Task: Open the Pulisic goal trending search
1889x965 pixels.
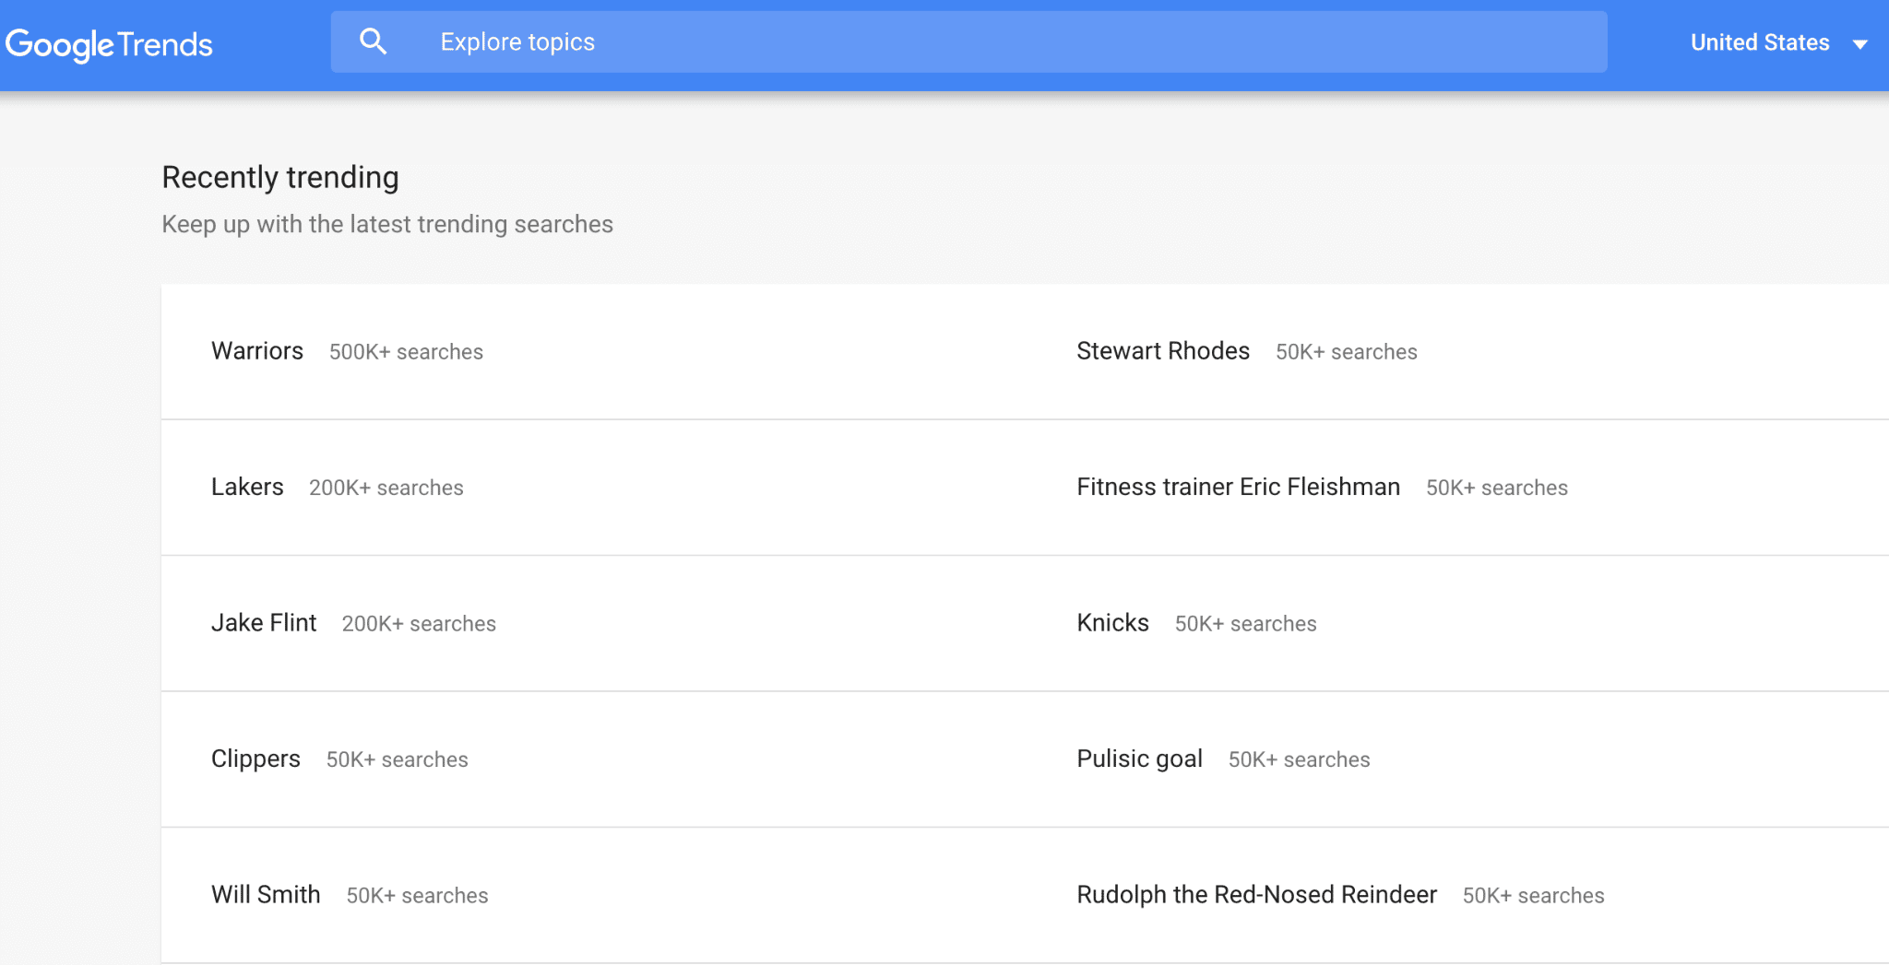Action: 1139,759
